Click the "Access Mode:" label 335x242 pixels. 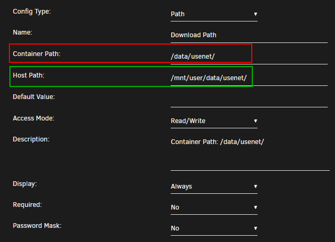33,118
